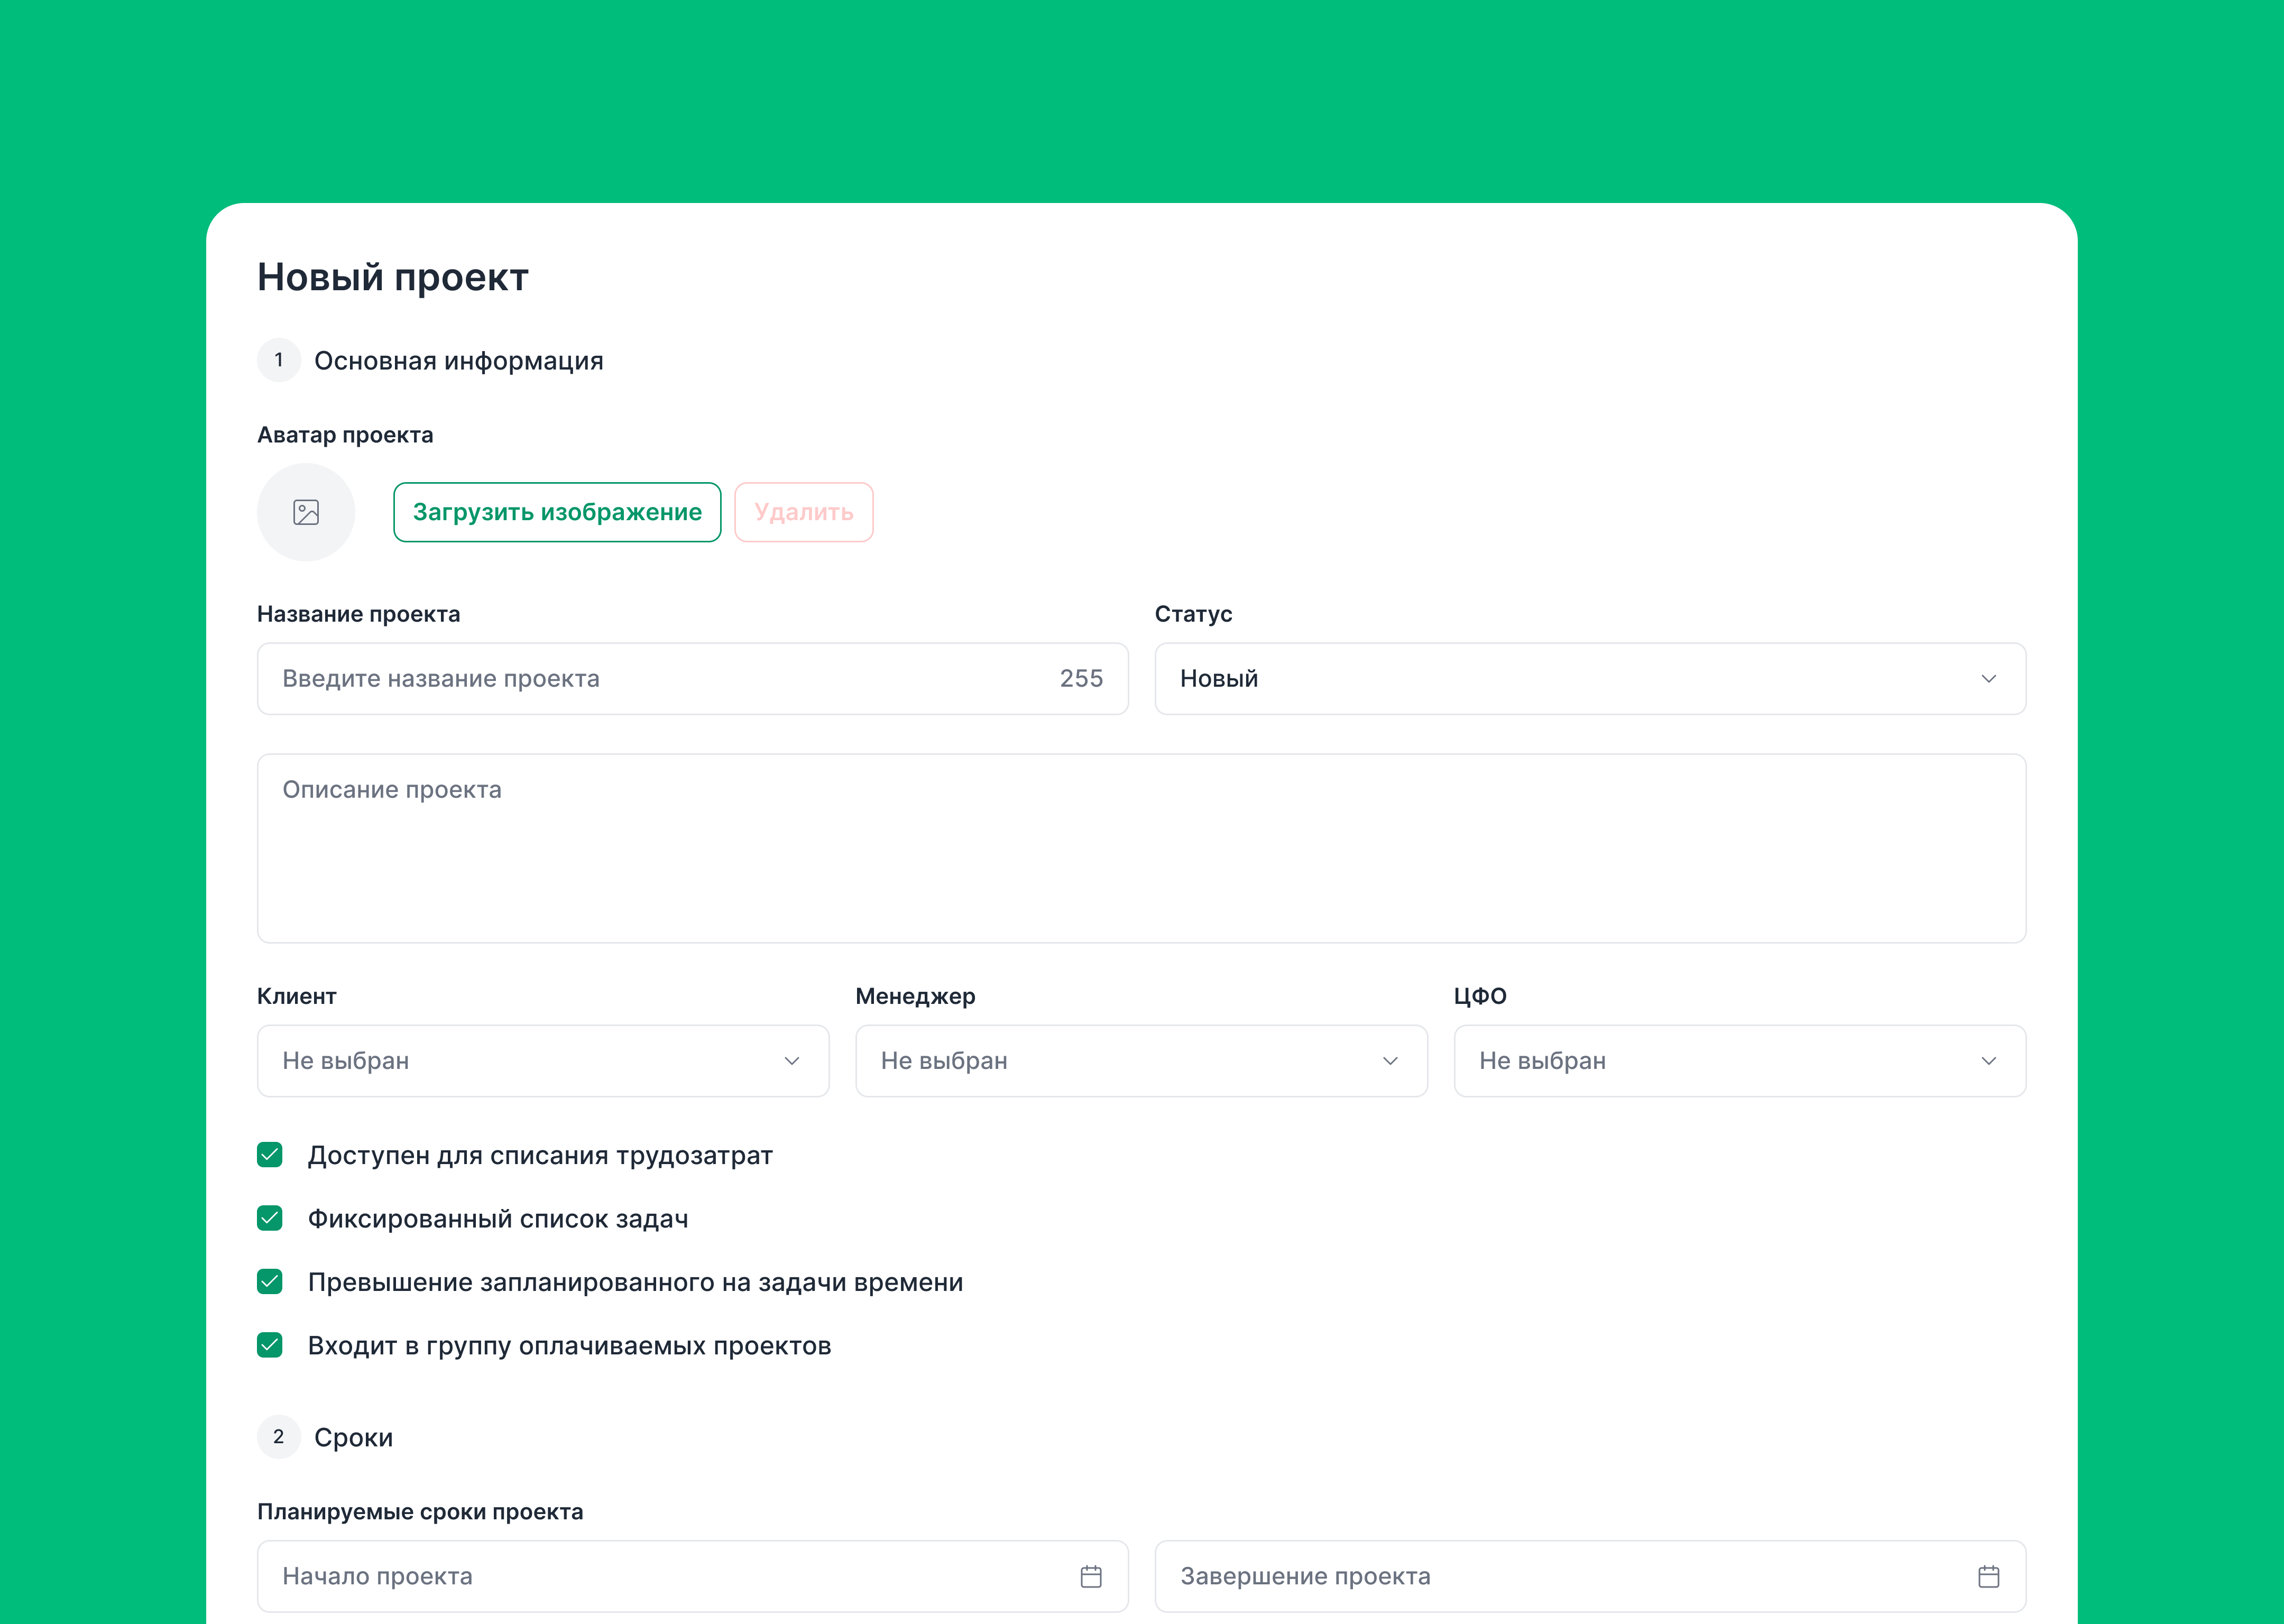2284x1624 pixels.
Task: Open the Статус dropdown showing Новый
Action: tap(1590, 679)
